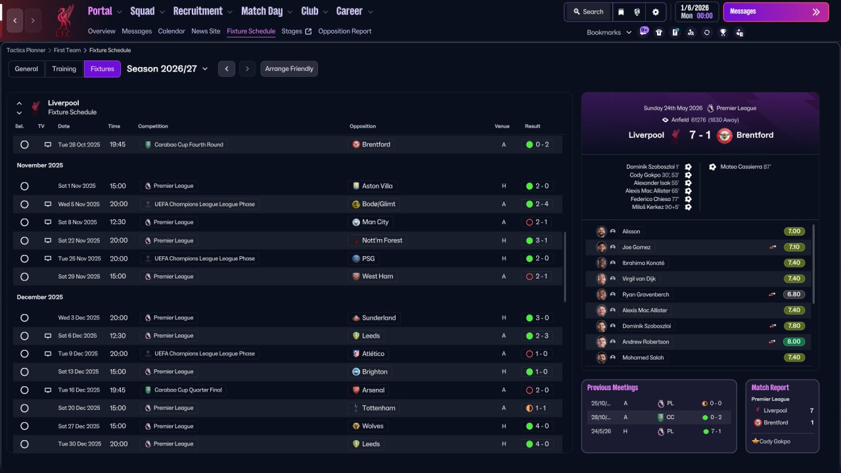Open the settings gear icon
The width and height of the screenshot is (841, 473).
pos(656,12)
